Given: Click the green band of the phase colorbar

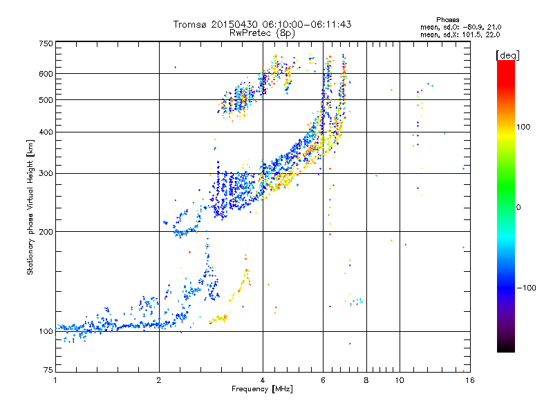Looking at the screenshot, I should (x=505, y=200).
